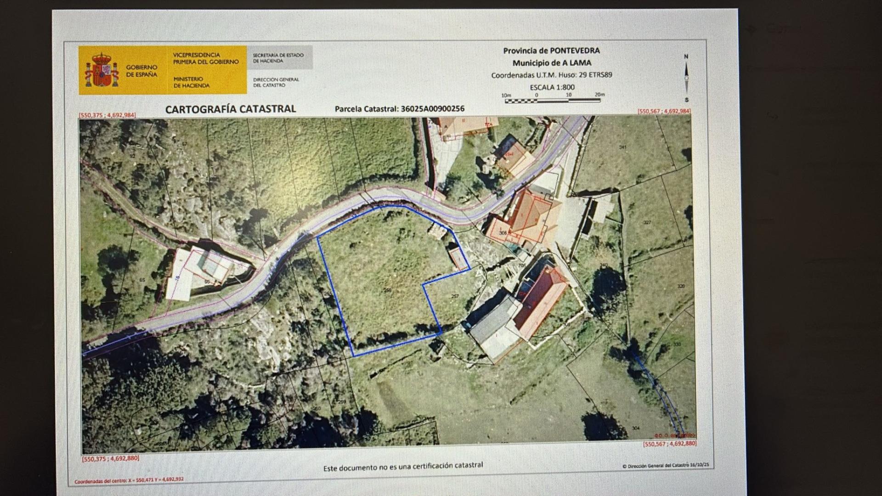This screenshot has height=496, width=882.
Task: Click the Municipio de A LAMA text
Action: 552,63
